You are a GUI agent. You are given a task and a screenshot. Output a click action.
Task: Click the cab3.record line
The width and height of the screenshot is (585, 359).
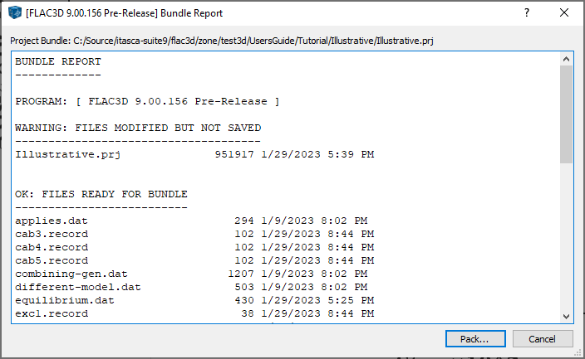click(x=194, y=234)
